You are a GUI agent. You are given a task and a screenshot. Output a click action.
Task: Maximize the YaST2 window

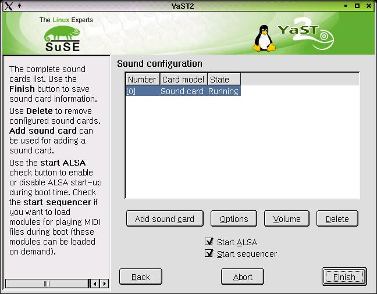point(358,6)
